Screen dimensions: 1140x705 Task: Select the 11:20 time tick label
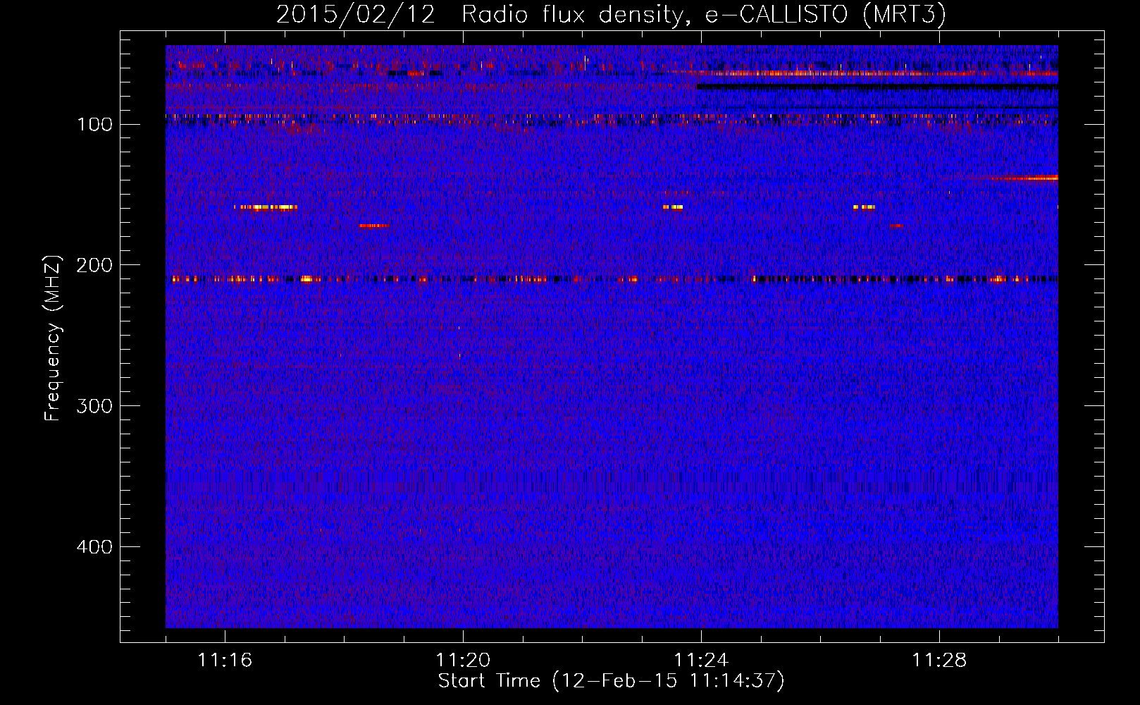click(x=463, y=661)
